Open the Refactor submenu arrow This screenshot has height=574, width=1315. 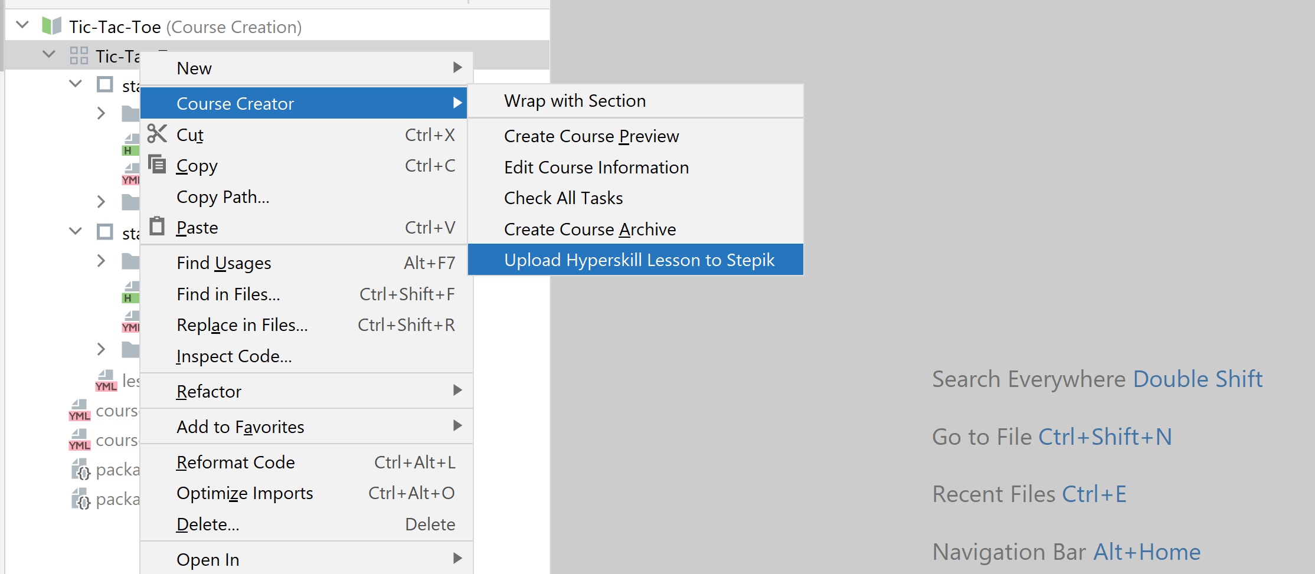[457, 391]
